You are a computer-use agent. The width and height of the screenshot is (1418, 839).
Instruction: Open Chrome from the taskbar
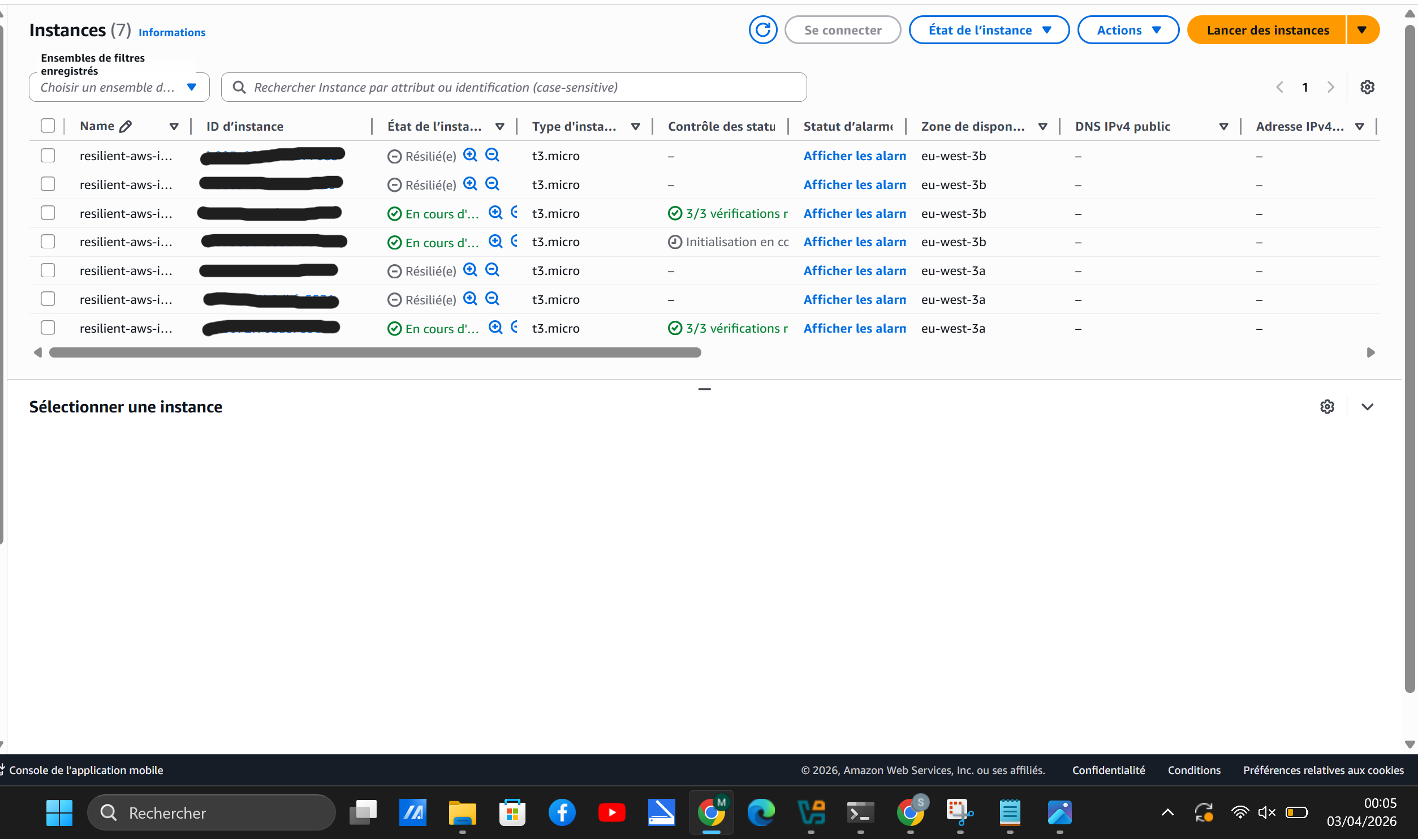point(712,812)
